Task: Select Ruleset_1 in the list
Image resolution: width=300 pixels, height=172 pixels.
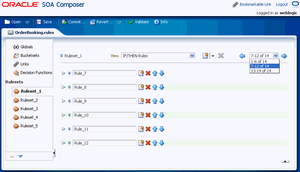Action: (x=27, y=91)
